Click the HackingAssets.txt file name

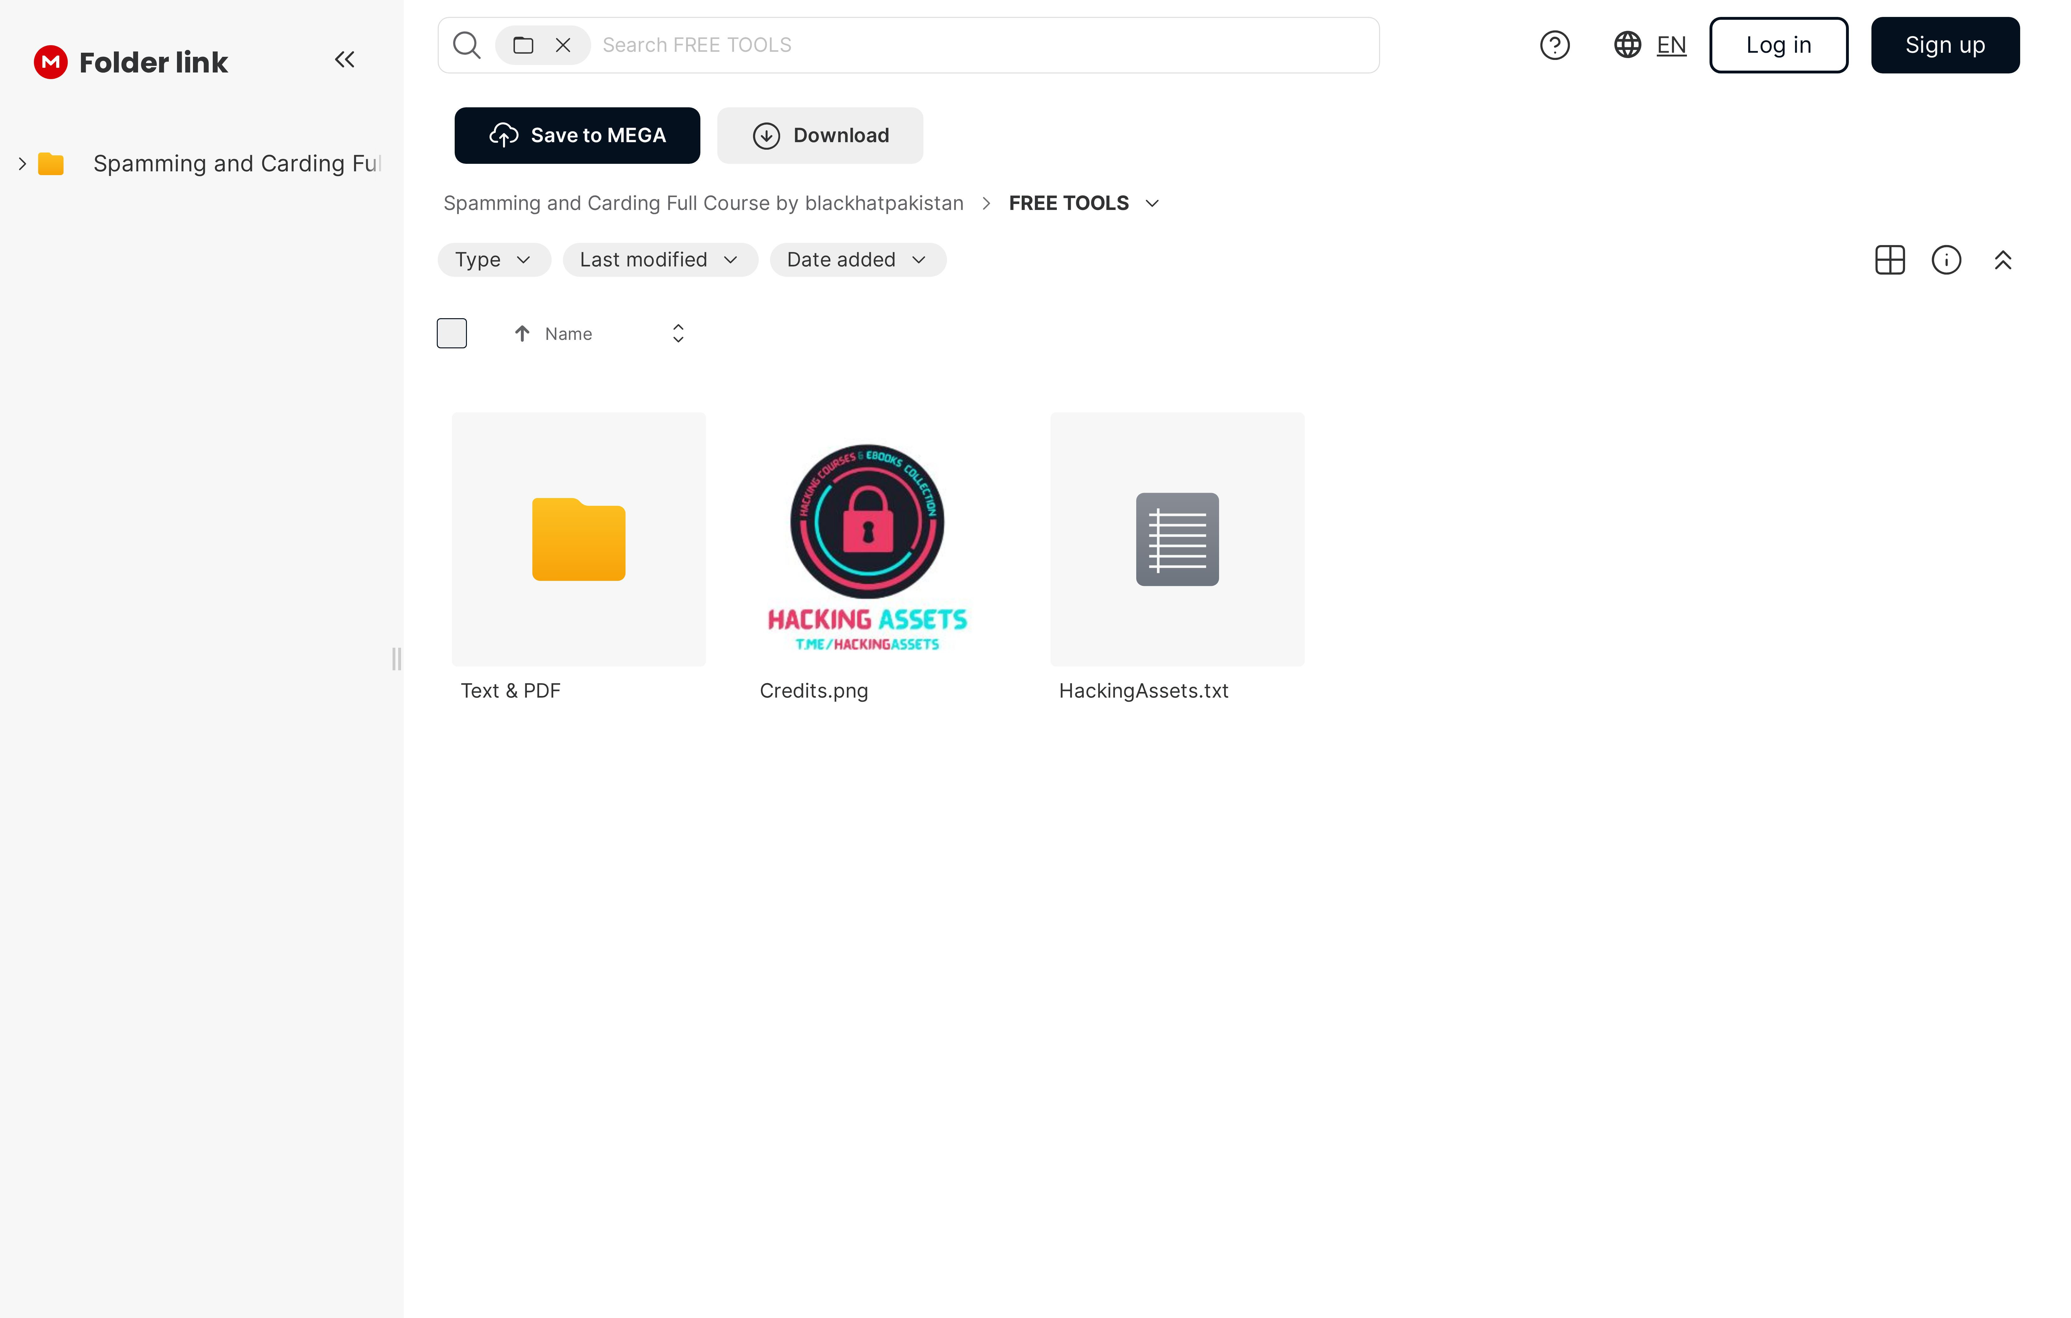tap(1144, 691)
